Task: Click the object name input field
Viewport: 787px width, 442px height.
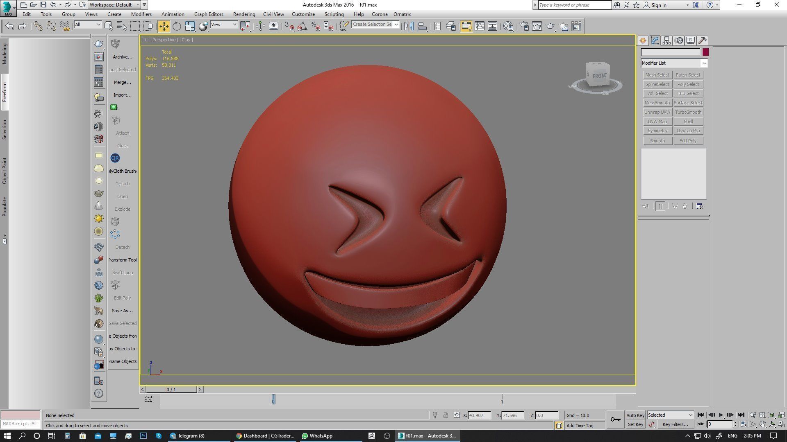Action: 671,52
